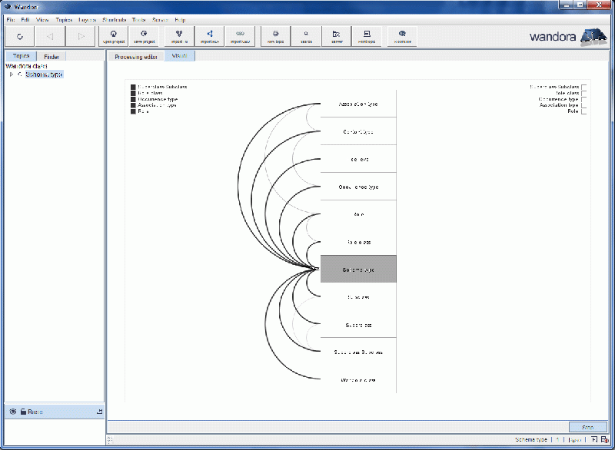Toggle the Occurrence type checkbox on the right

click(x=584, y=99)
